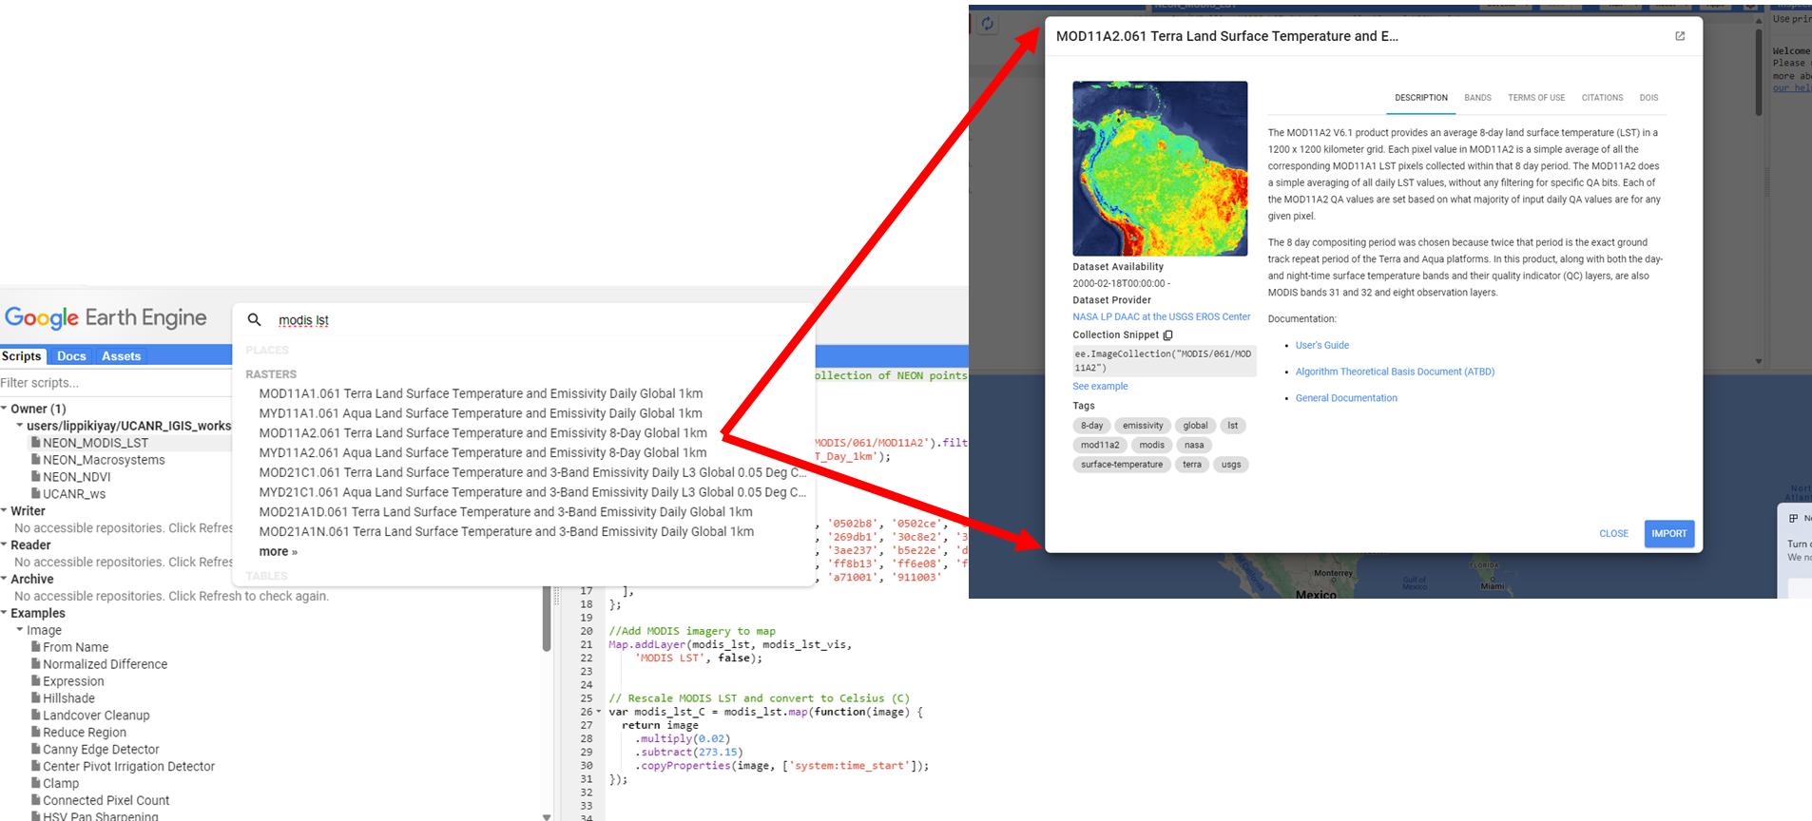Click the modis tag chip
This screenshot has width=1812, height=821.
1152,445
